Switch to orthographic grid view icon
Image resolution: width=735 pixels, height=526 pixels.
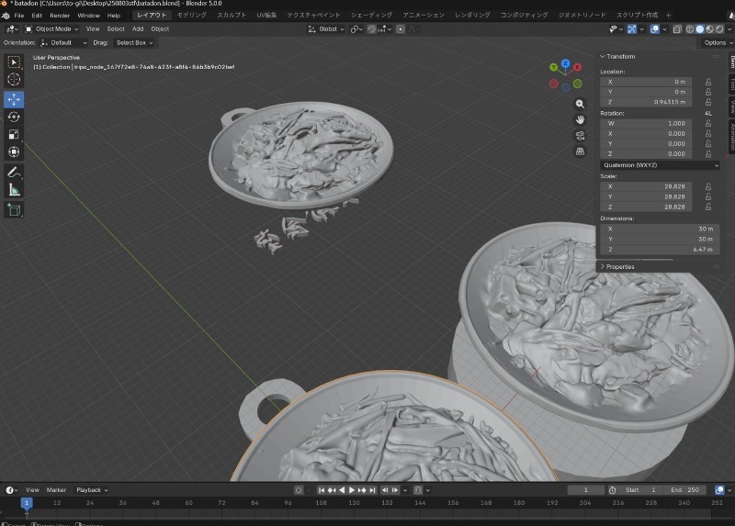click(580, 151)
